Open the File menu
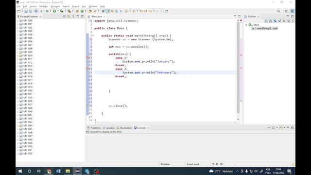 (18, 6)
